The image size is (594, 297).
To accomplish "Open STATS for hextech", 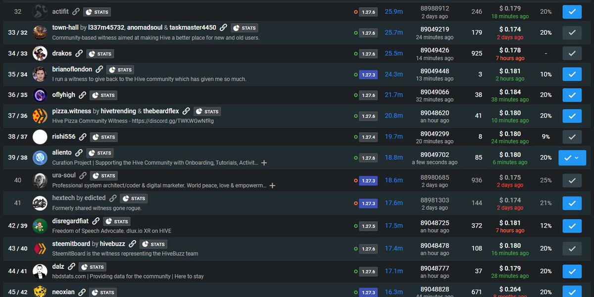I will point(134,198).
